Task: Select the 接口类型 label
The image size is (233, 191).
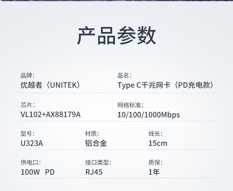Action: pos(98,162)
